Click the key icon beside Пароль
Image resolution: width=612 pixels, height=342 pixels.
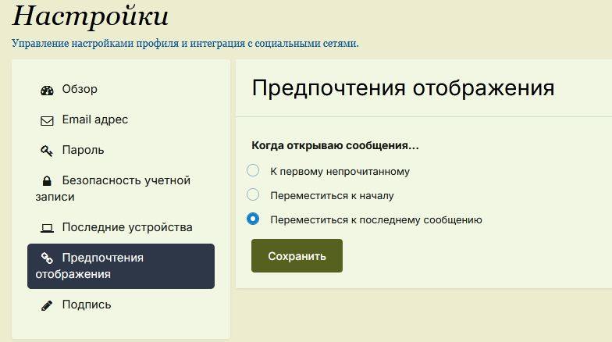tap(47, 150)
